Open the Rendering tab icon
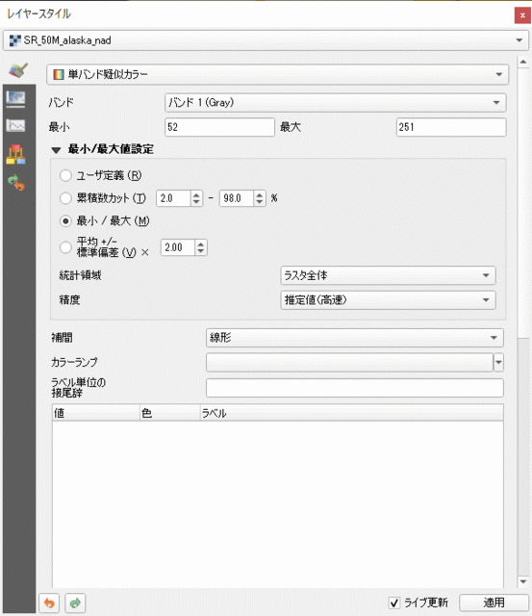This screenshot has width=532, height=616. tap(15, 154)
